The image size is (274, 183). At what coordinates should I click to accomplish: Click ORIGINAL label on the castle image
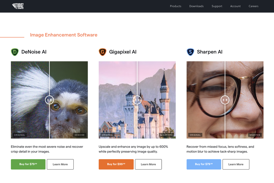point(107,135)
